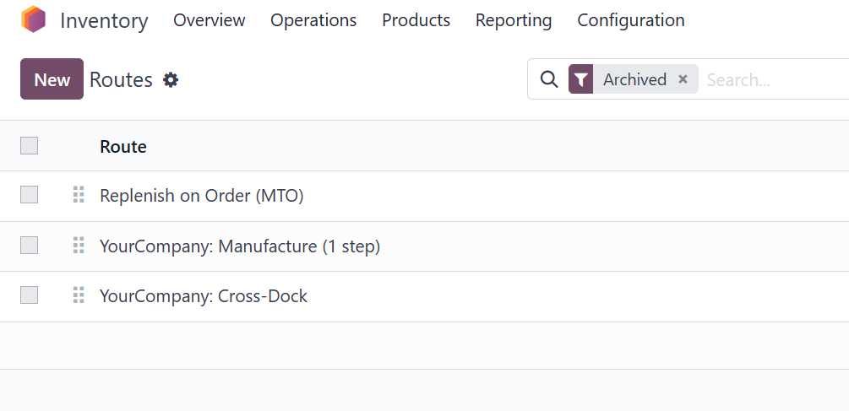Viewport: 849px width, 411px height.
Task: Grab the drag handle of Replenish on Order
Action: [79, 195]
